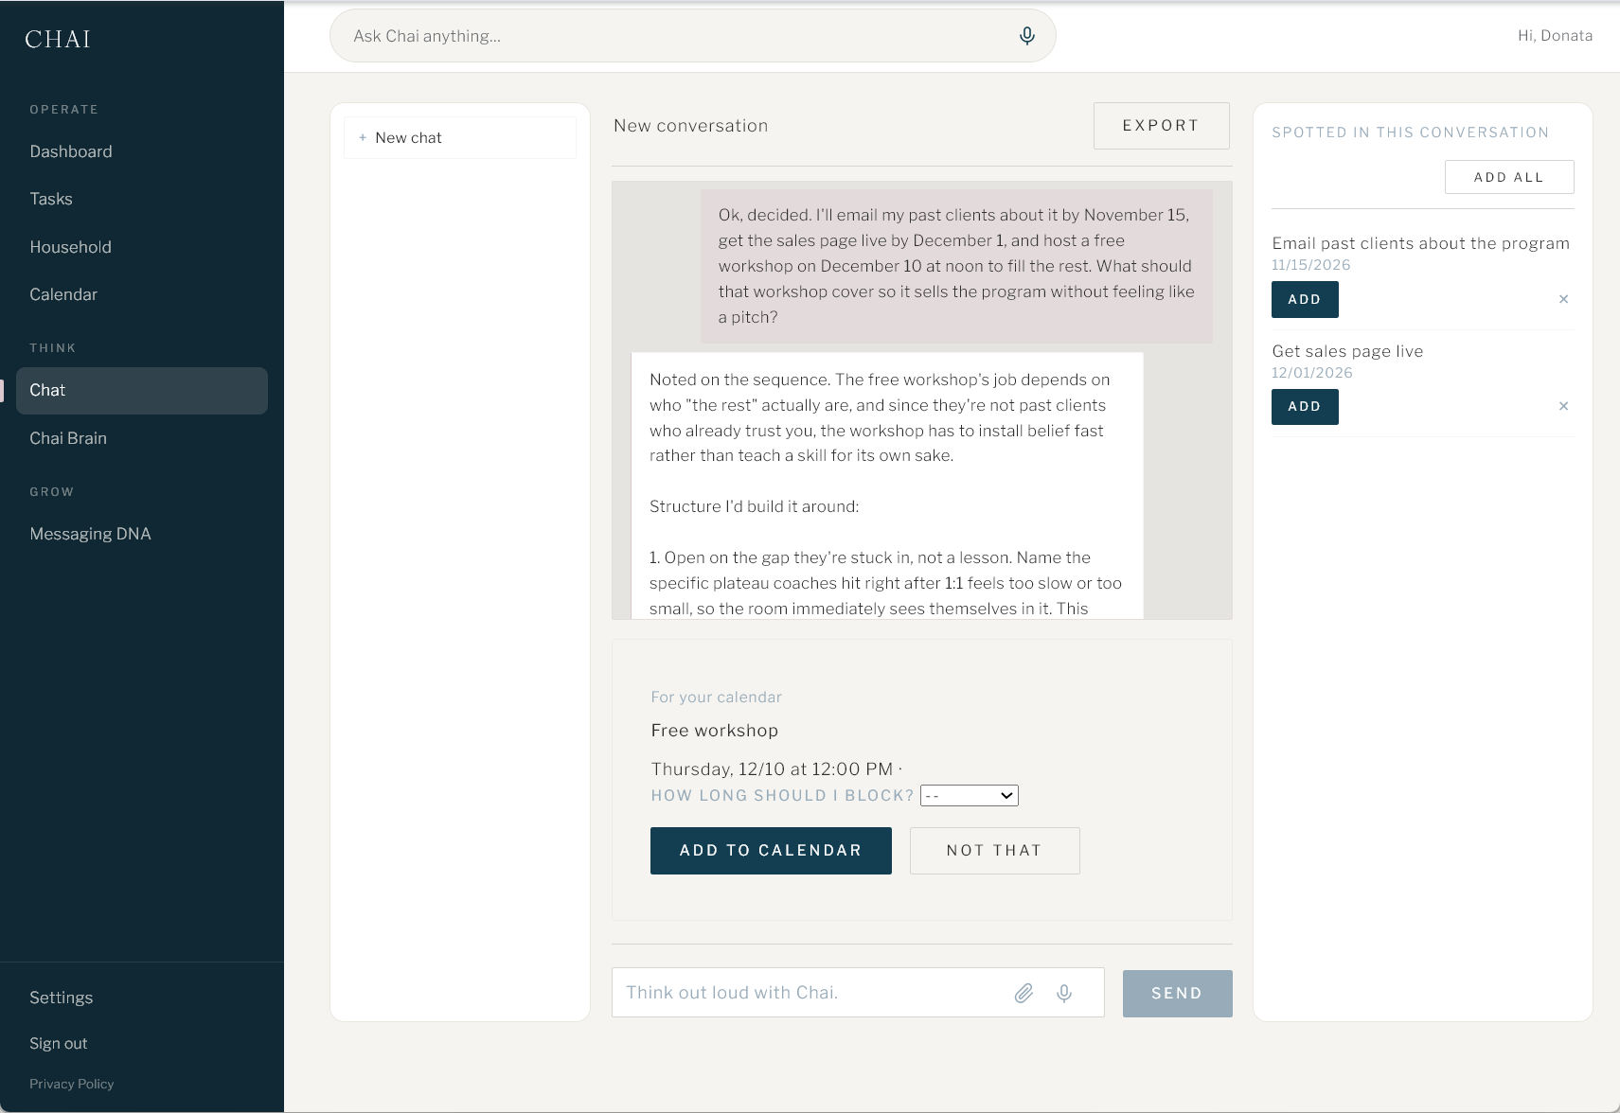Click the CHAI logo in the sidebar
Viewport: 1620px width, 1113px height.
58,39
